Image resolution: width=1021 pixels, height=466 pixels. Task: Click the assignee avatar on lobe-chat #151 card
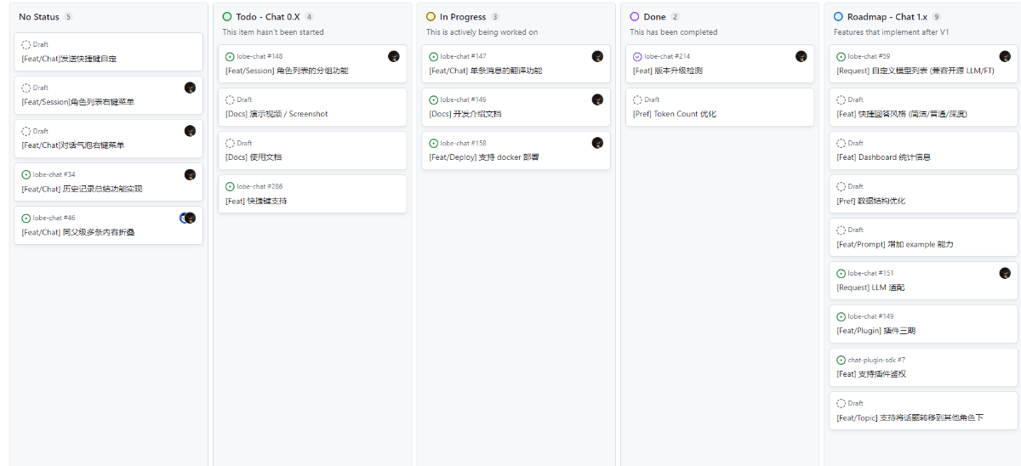(1005, 273)
